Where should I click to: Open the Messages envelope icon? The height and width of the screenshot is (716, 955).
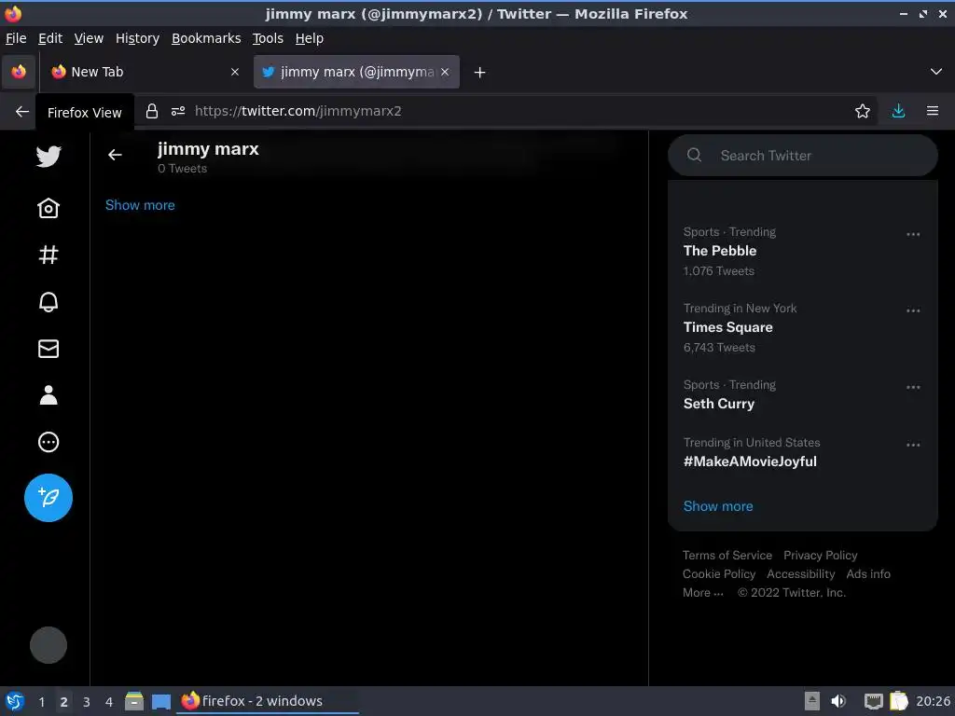pyautogui.click(x=48, y=349)
